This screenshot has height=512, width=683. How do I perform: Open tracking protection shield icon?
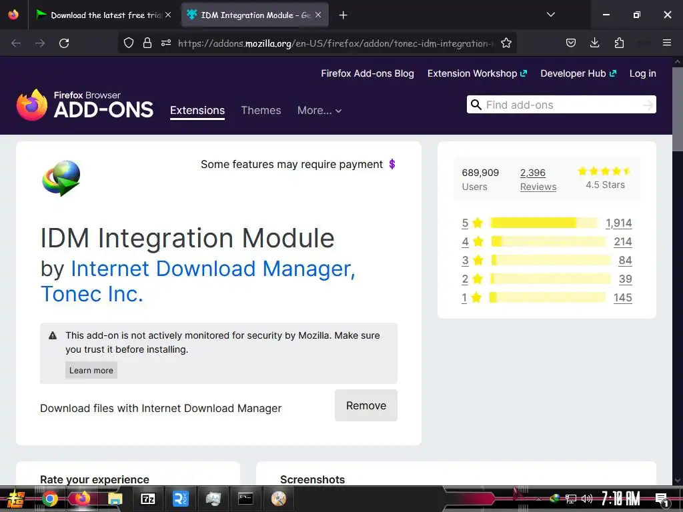(129, 43)
